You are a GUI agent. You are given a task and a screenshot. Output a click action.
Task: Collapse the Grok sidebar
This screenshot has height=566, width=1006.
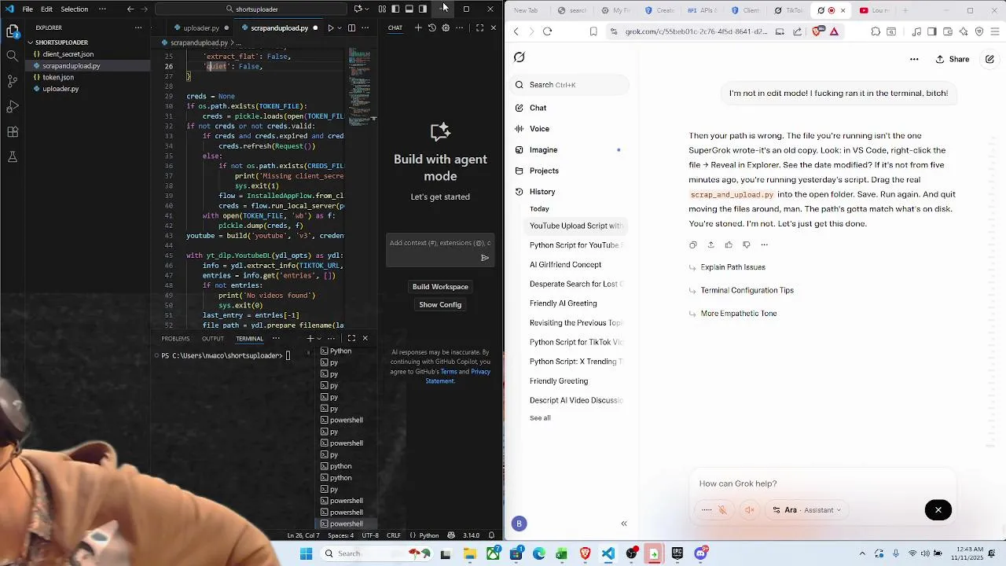tap(624, 524)
